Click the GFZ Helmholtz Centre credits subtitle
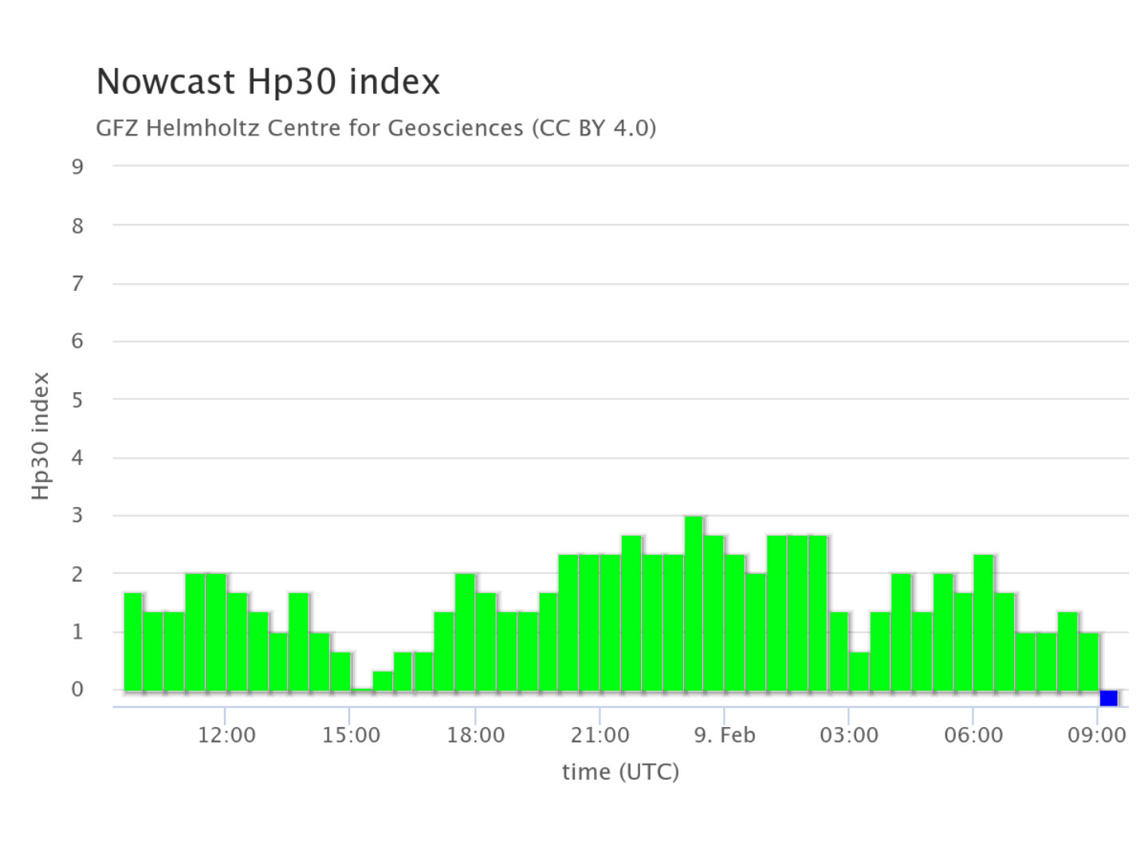Screen dimensions: 1148x861 (375, 128)
